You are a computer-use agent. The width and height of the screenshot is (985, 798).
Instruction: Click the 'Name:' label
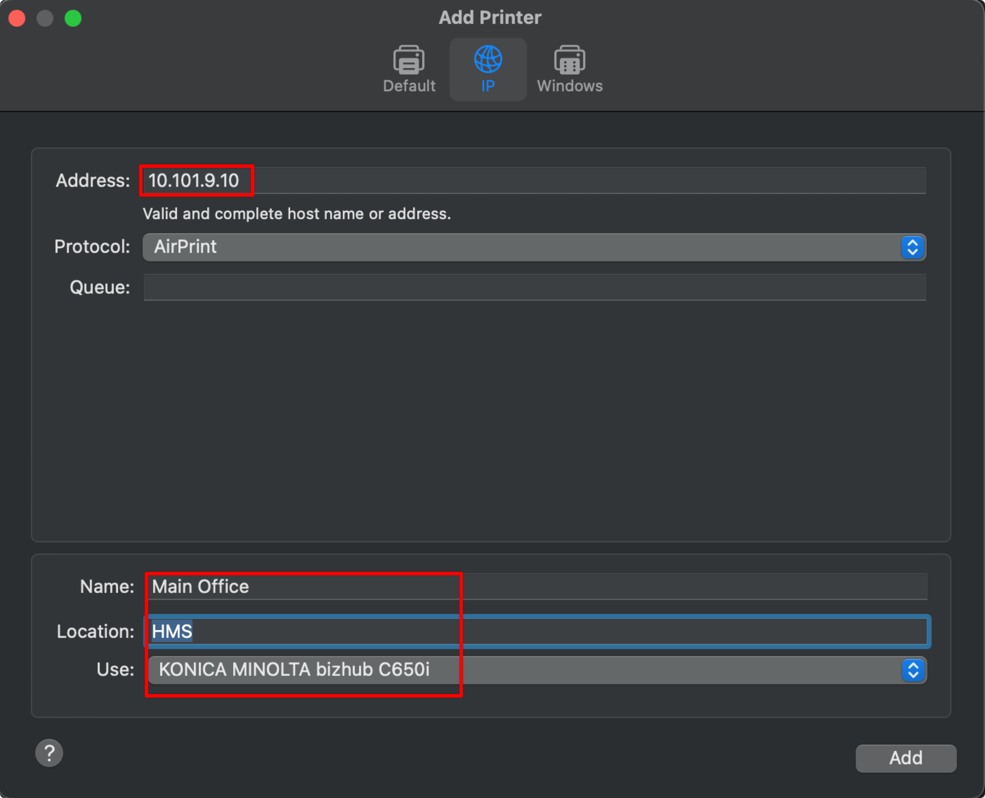[x=107, y=586]
